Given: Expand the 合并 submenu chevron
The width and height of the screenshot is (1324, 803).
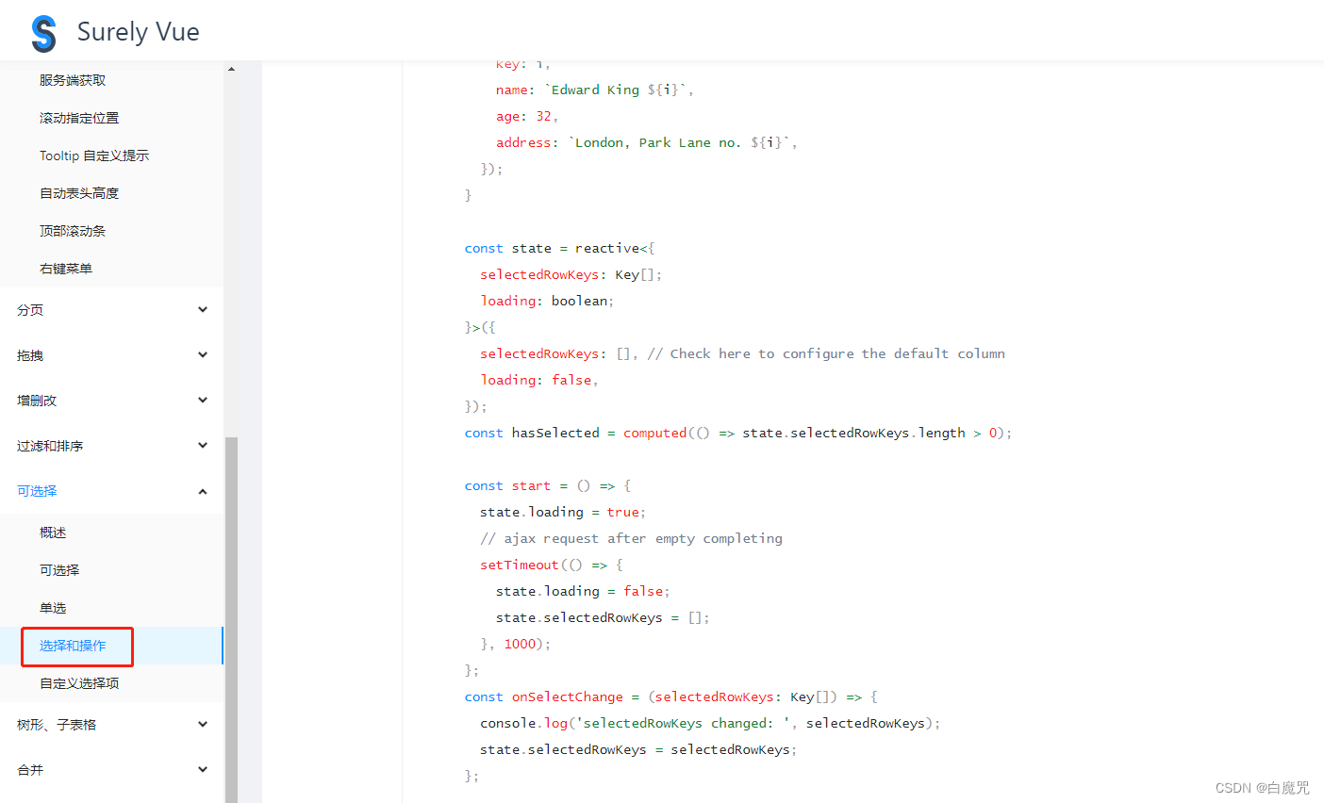Looking at the screenshot, I should click(203, 769).
